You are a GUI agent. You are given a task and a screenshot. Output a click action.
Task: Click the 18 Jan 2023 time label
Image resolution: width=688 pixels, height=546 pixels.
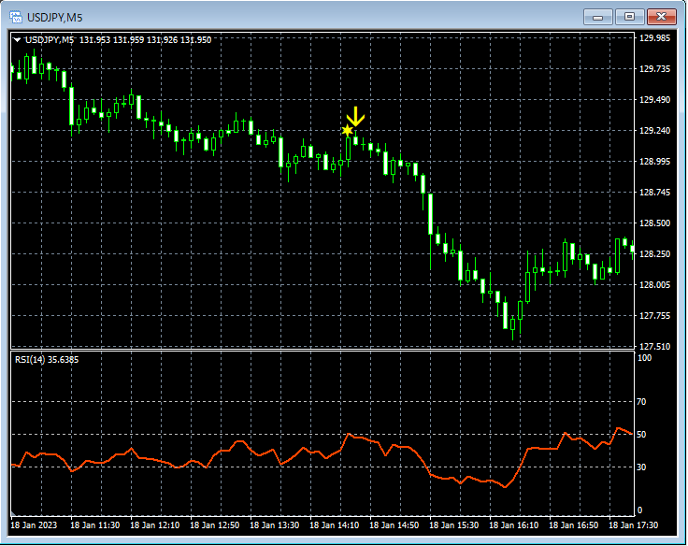point(34,525)
